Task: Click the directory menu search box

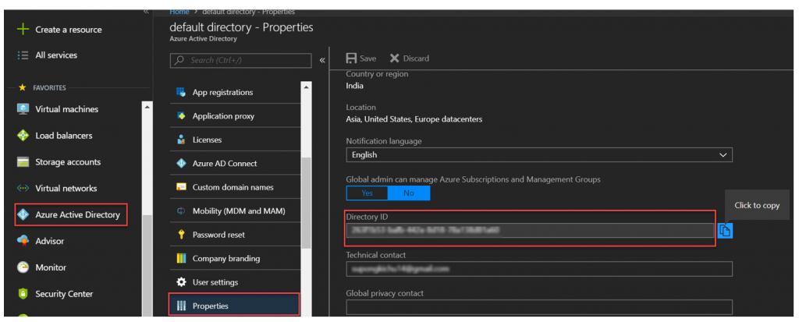Action: tap(240, 60)
